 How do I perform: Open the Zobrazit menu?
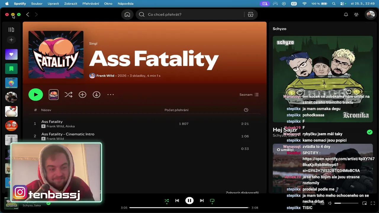coord(71,4)
